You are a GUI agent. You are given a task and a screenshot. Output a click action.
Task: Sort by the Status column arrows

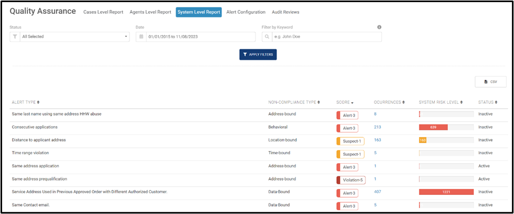pos(495,102)
